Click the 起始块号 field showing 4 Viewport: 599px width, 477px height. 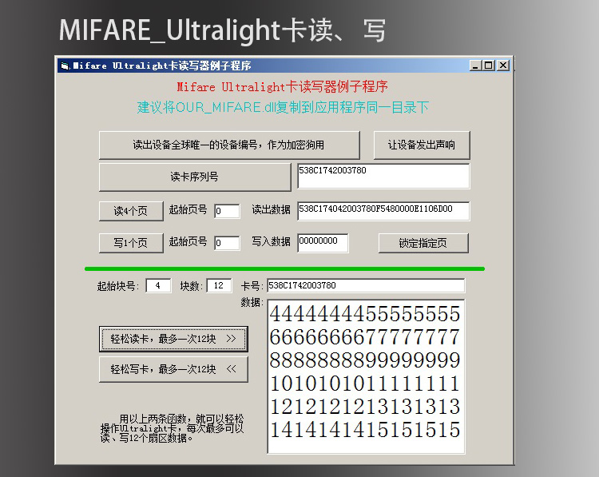[x=158, y=285]
